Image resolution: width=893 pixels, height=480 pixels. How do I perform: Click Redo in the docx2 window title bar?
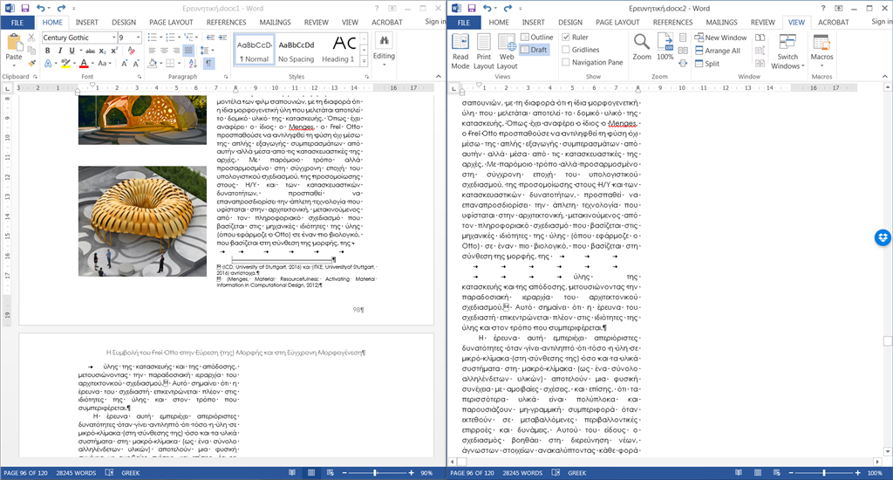[x=508, y=8]
